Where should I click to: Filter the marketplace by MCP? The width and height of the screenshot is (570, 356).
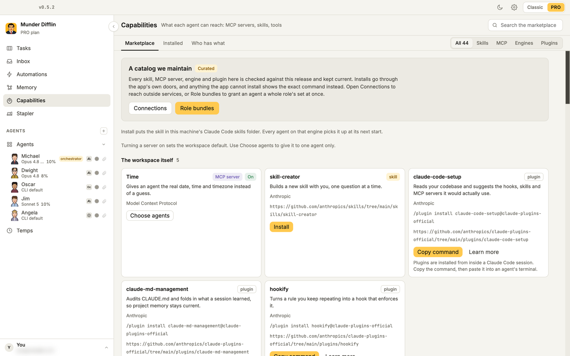coord(502,43)
